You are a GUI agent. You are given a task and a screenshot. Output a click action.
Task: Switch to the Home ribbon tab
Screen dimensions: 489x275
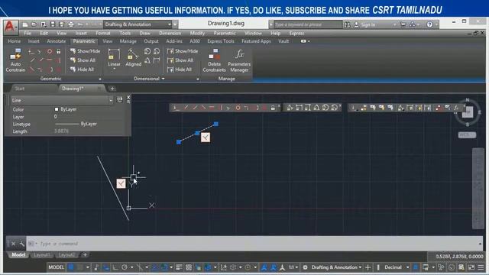(x=15, y=41)
